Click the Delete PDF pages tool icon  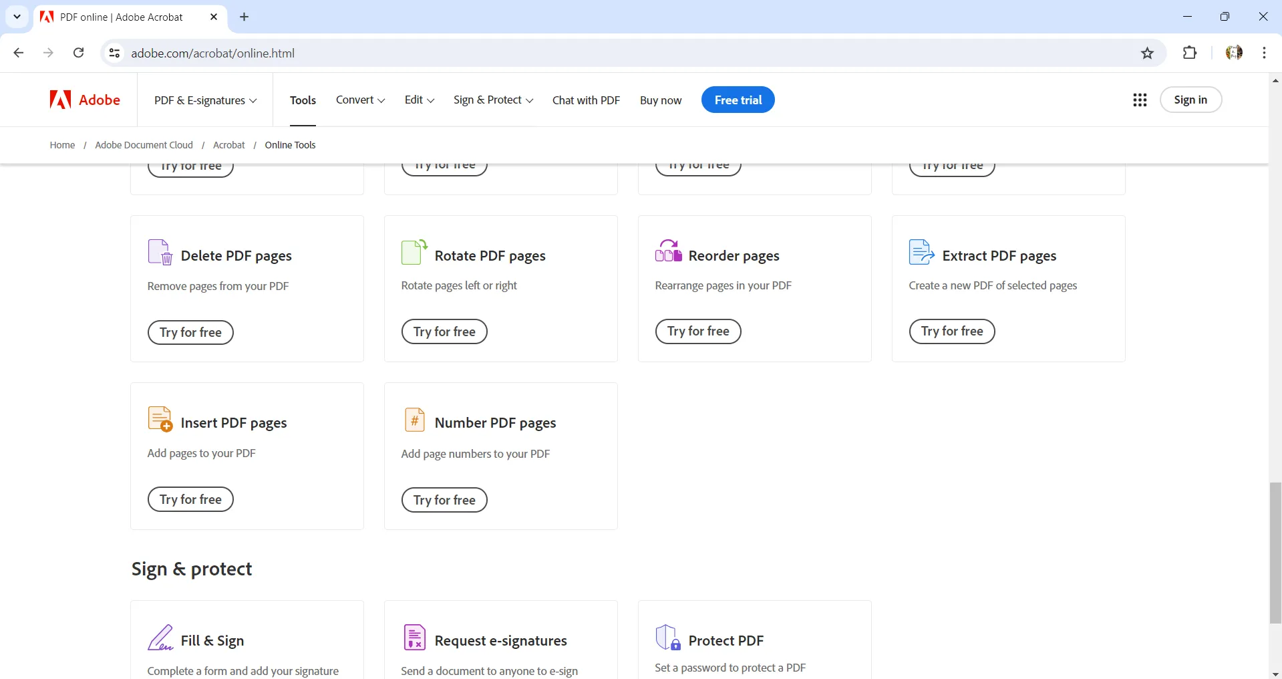pyautogui.click(x=158, y=253)
